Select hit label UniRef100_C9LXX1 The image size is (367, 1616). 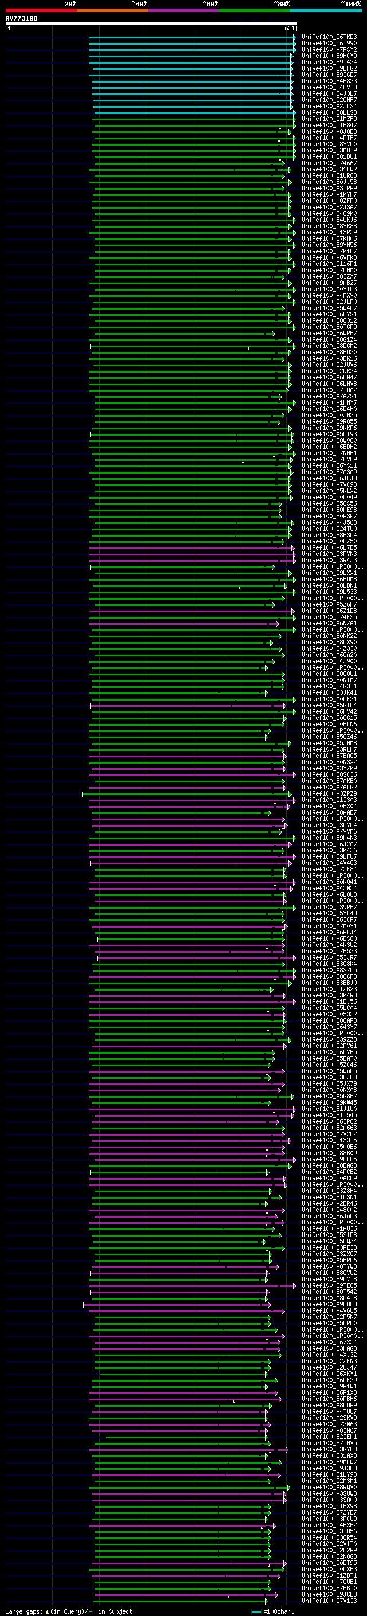click(329, 573)
